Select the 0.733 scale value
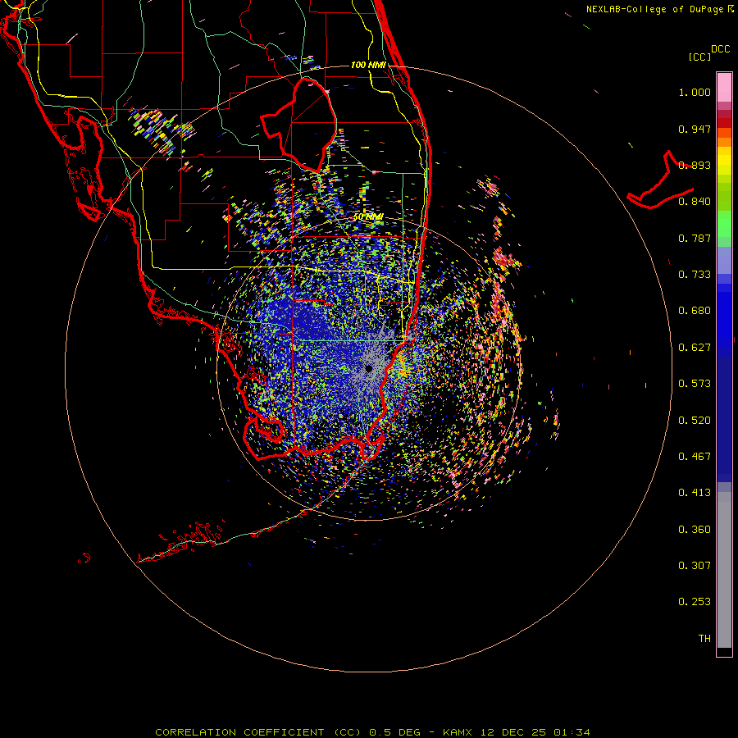The width and height of the screenshot is (738, 738). tap(695, 275)
